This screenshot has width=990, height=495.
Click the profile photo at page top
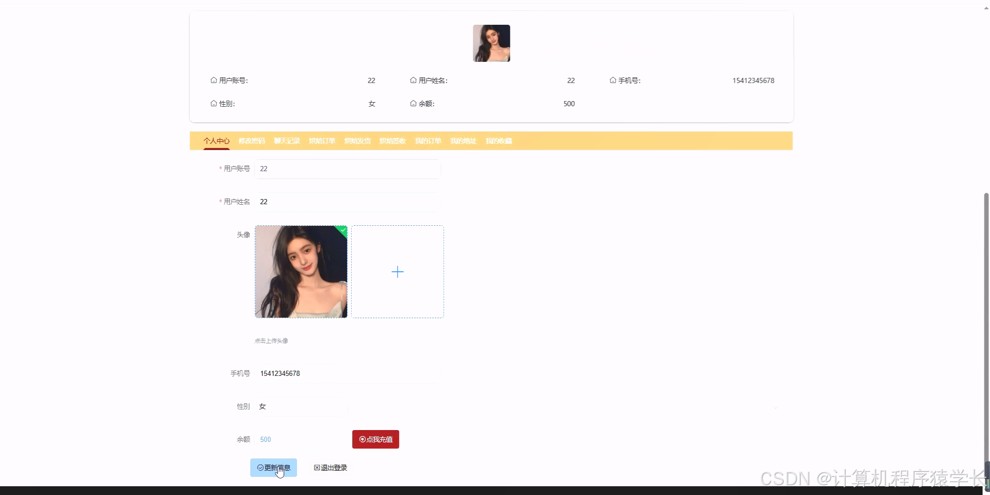(x=491, y=43)
